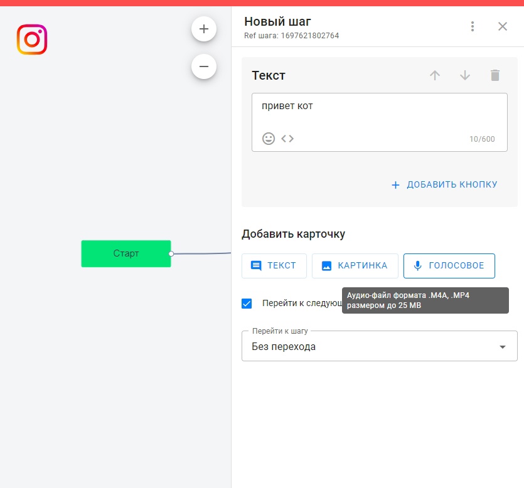
Task: Click into the 'привет кот' text field
Action: (379, 113)
